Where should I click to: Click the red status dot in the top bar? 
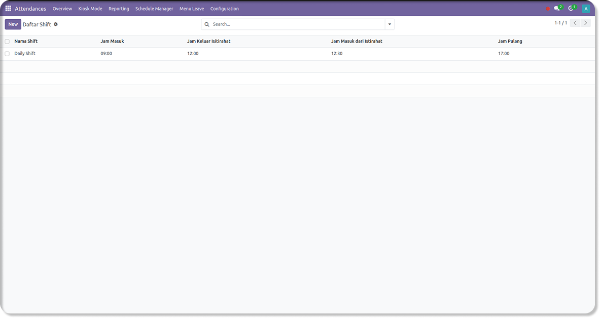point(548,9)
